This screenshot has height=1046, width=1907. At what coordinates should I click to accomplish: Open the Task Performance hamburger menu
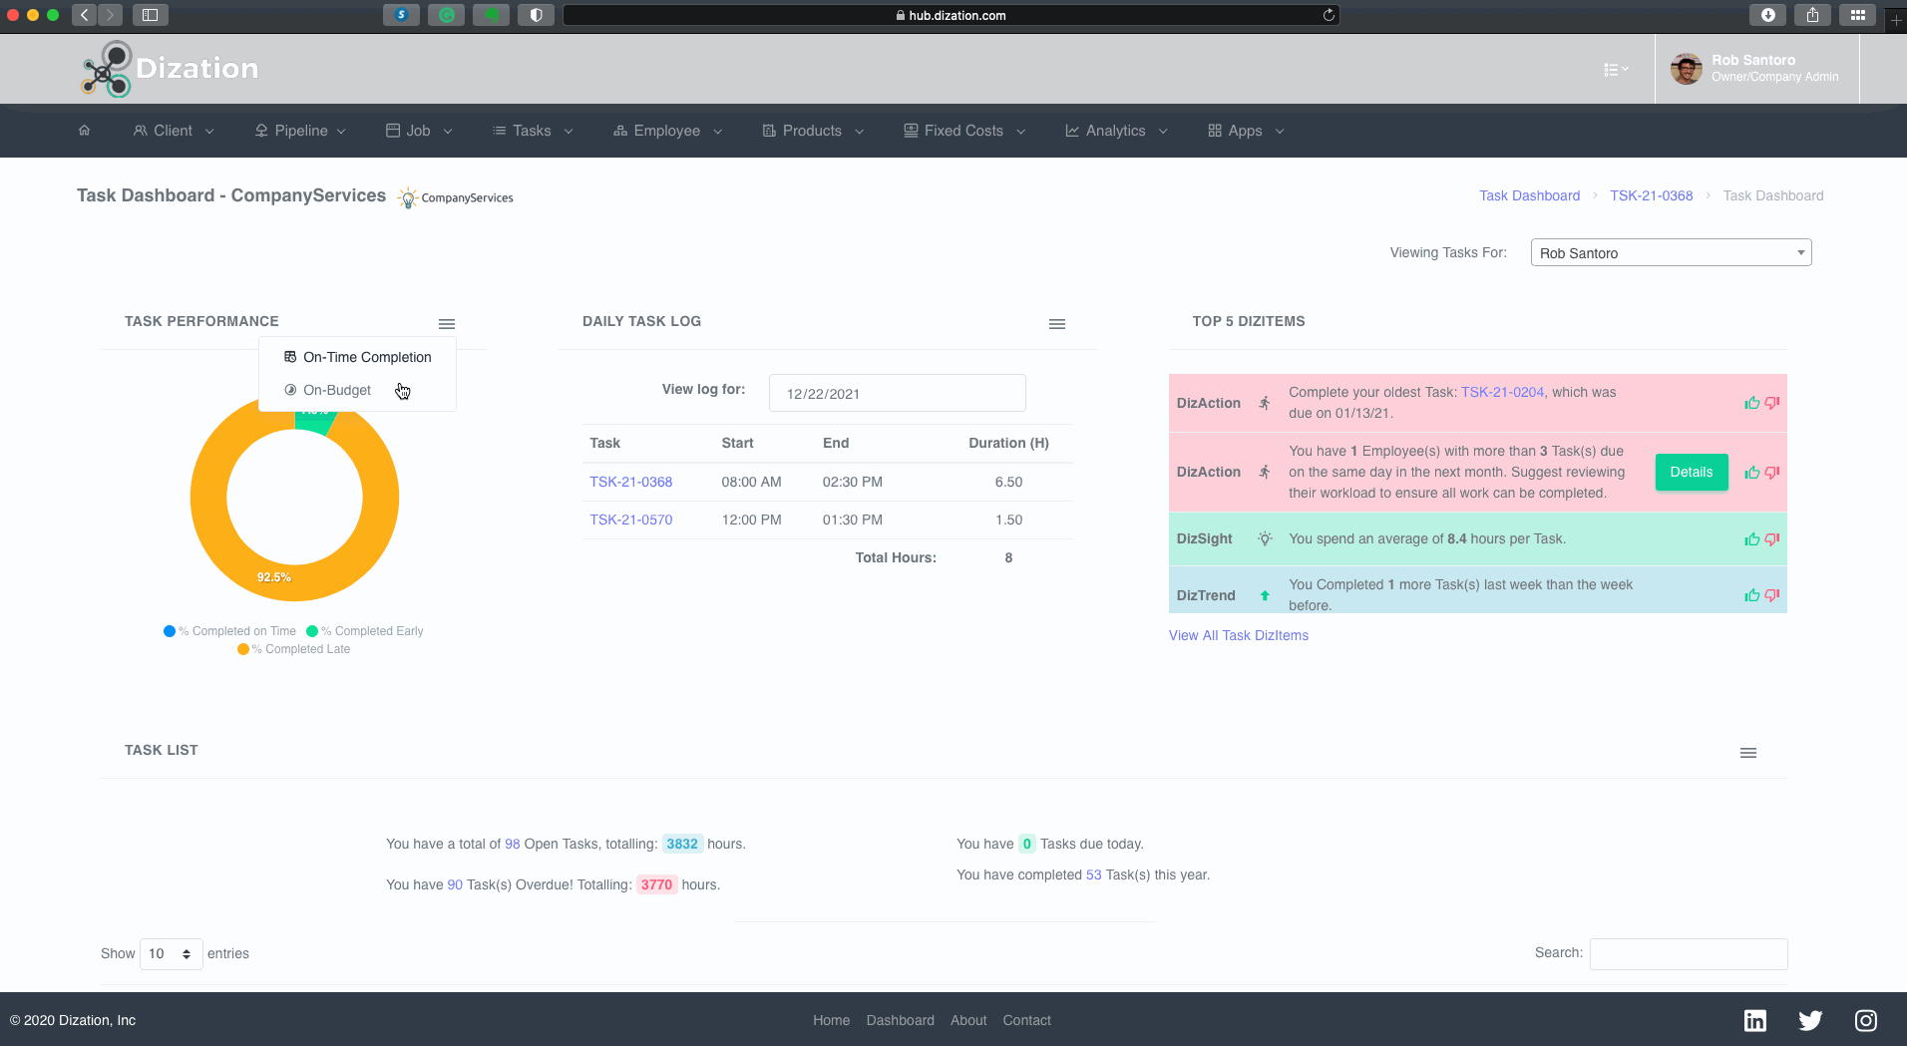447,324
